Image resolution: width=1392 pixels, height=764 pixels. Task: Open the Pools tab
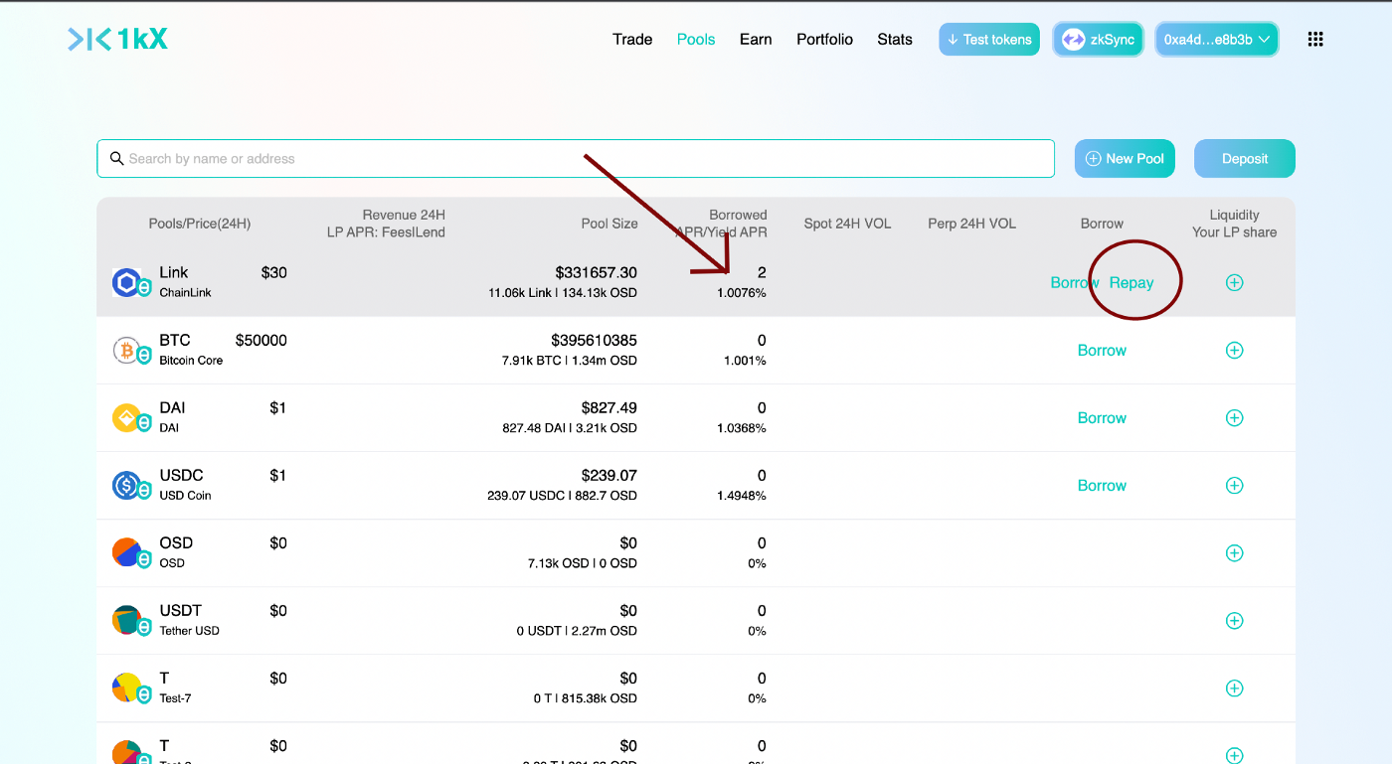[696, 40]
